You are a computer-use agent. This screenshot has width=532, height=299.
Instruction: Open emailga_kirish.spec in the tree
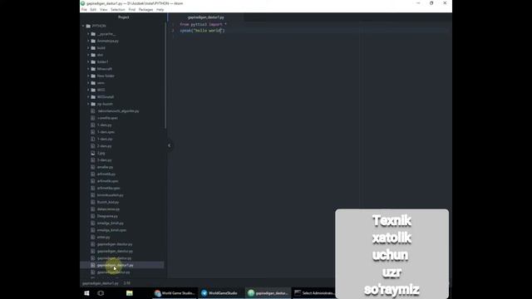(111, 230)
